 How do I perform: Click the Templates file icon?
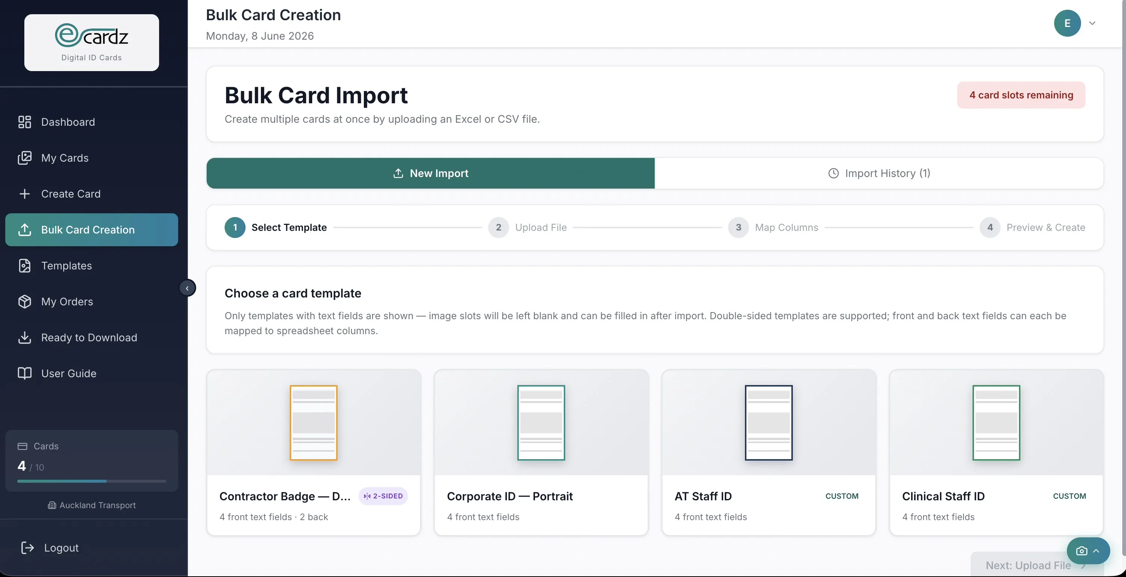(24, 266)
